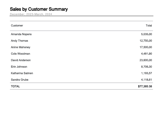Click the Katharina Salmen customer name
Image resolution: width=163 pixels, height=122 pixels.
tap(22, 73)
